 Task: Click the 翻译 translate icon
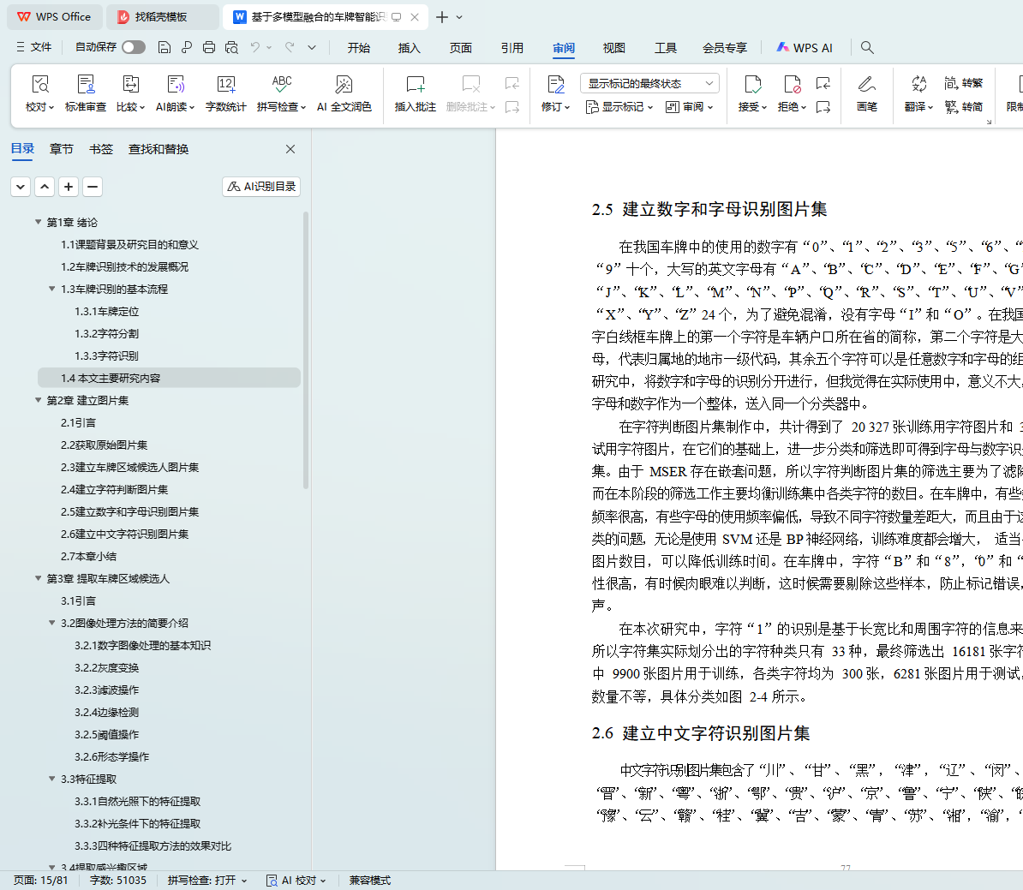[x=918, y=85]
